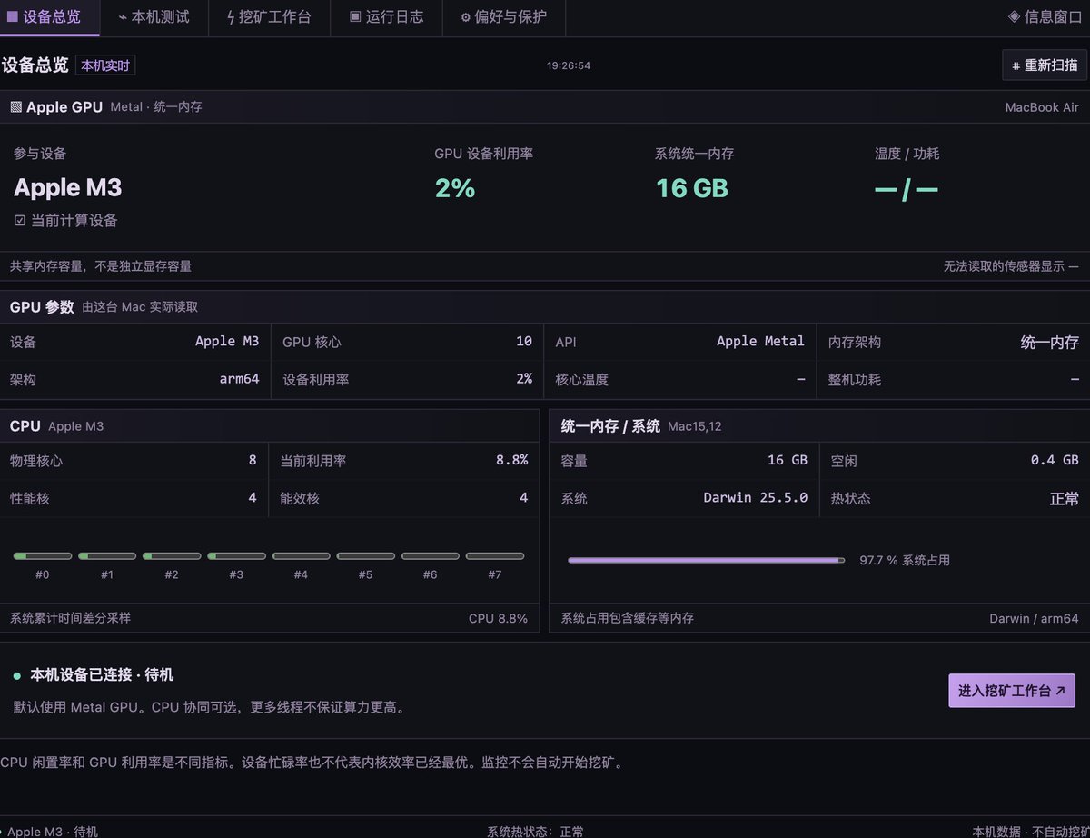Click the MacBook Air label
1090x838 pixels.
point(1042,107)
